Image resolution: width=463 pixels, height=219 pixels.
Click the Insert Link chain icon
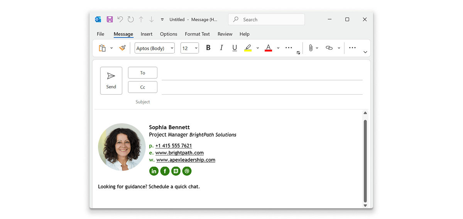pos(329,48)
